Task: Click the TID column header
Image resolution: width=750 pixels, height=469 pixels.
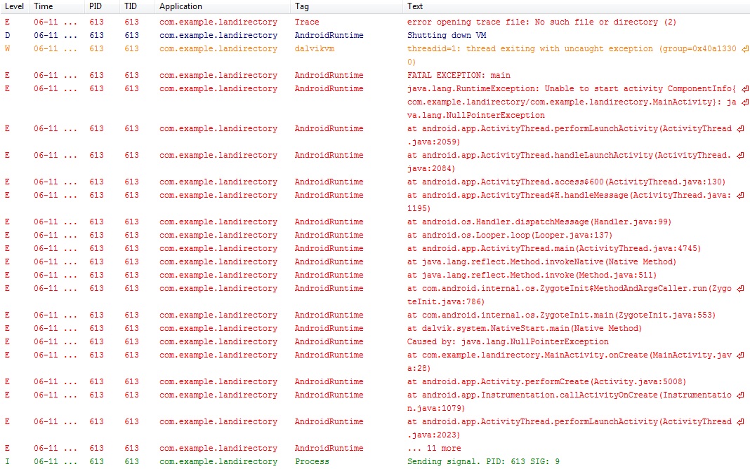Action: (130, 6)
